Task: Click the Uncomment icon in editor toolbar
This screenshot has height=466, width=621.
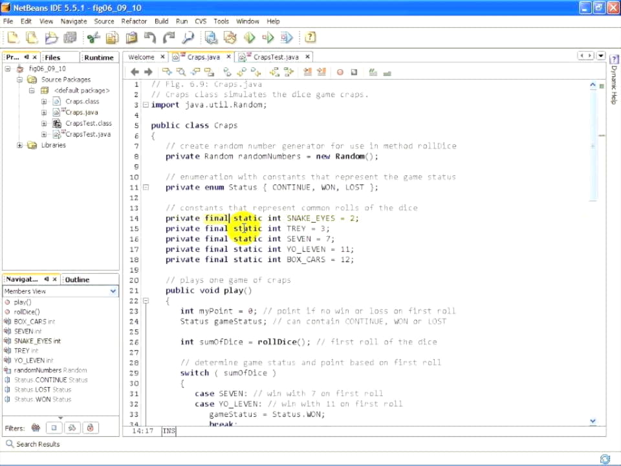Action: pyautogui.click(x=387, y=72)
